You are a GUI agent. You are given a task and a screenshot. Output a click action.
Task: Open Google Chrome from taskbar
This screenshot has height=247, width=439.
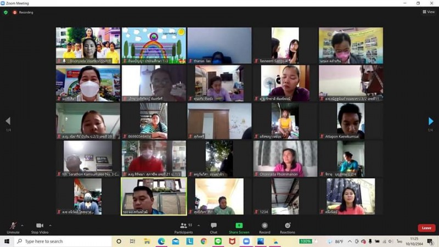(204, 241)
